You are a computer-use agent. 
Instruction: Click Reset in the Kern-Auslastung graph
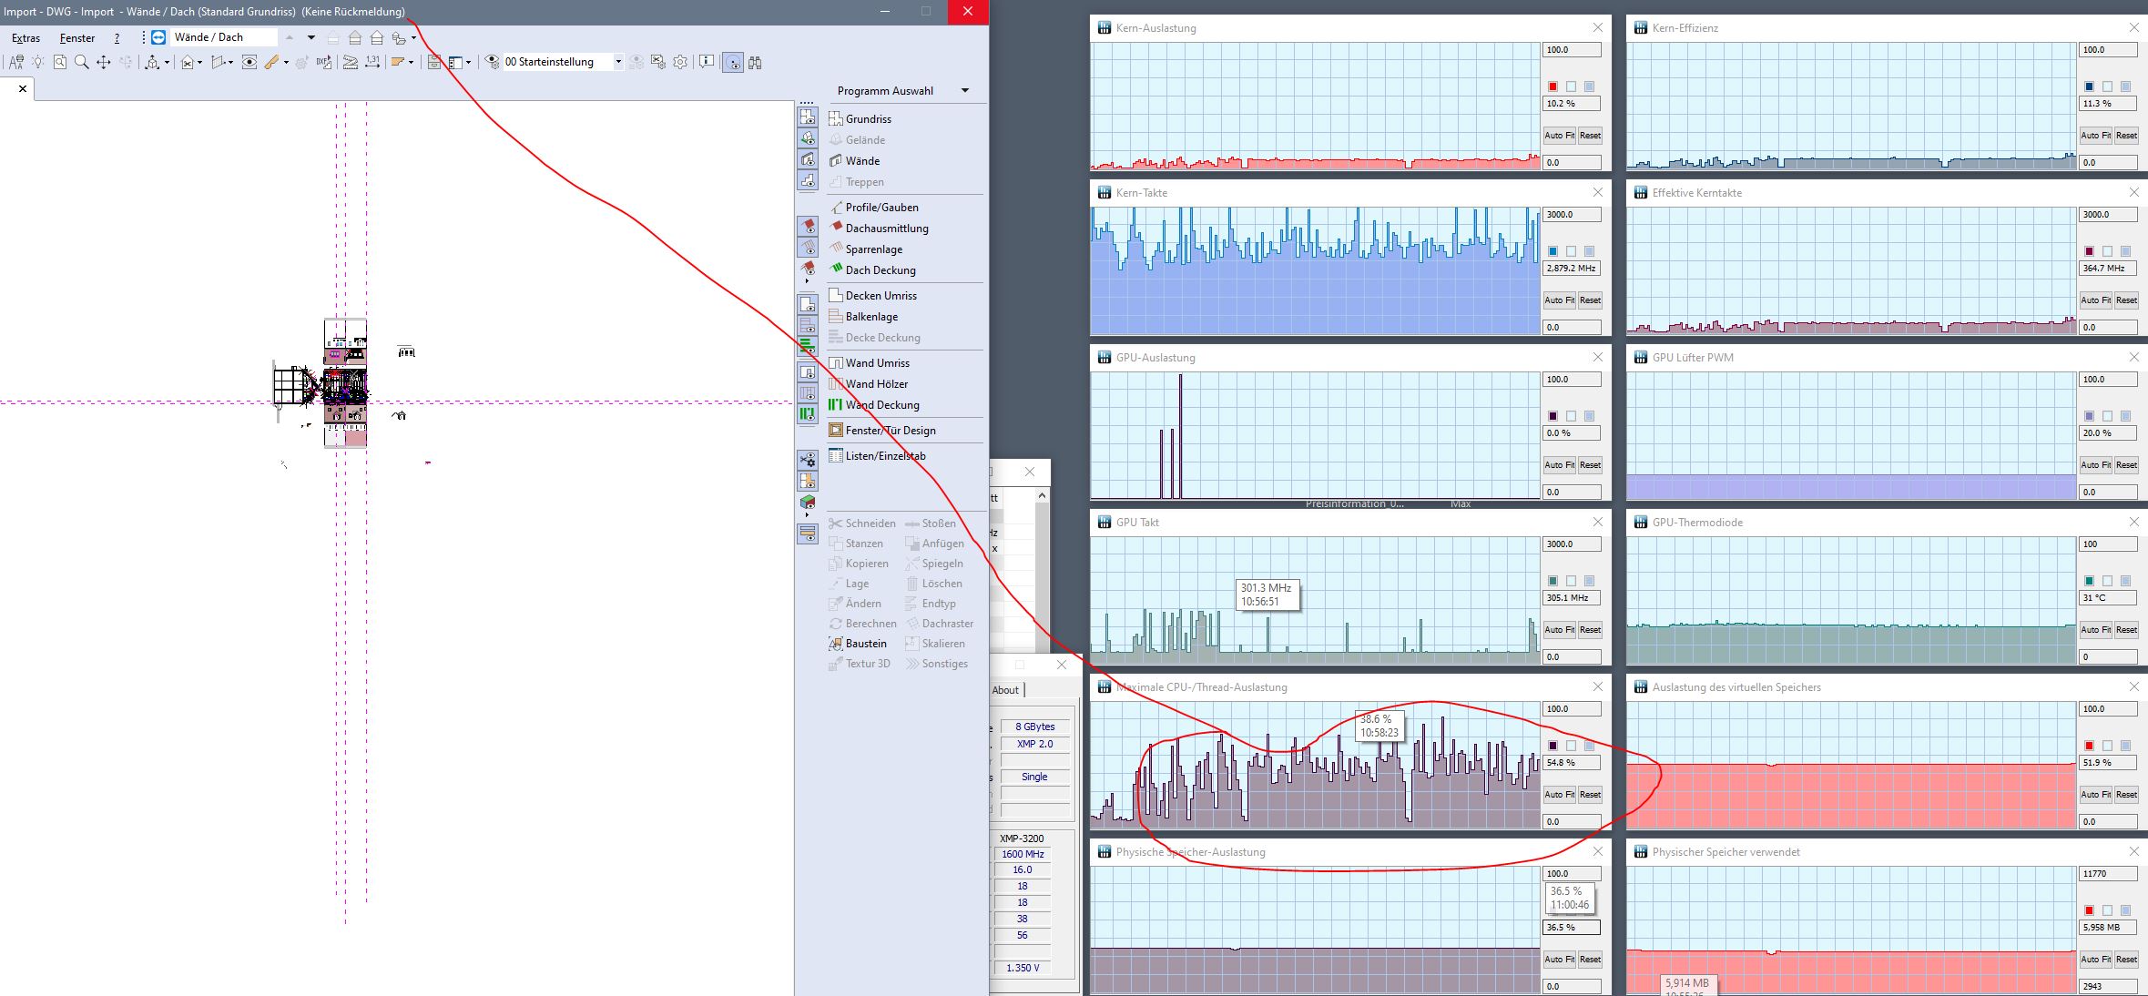click(x=1590, y=136)
